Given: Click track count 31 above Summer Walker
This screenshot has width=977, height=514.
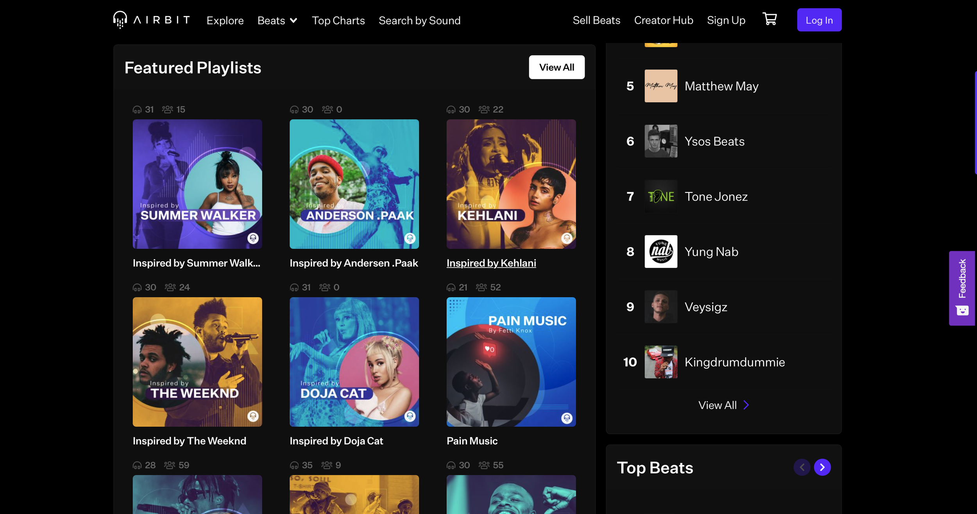Looking at the screenshot, I should coord(149,110).
